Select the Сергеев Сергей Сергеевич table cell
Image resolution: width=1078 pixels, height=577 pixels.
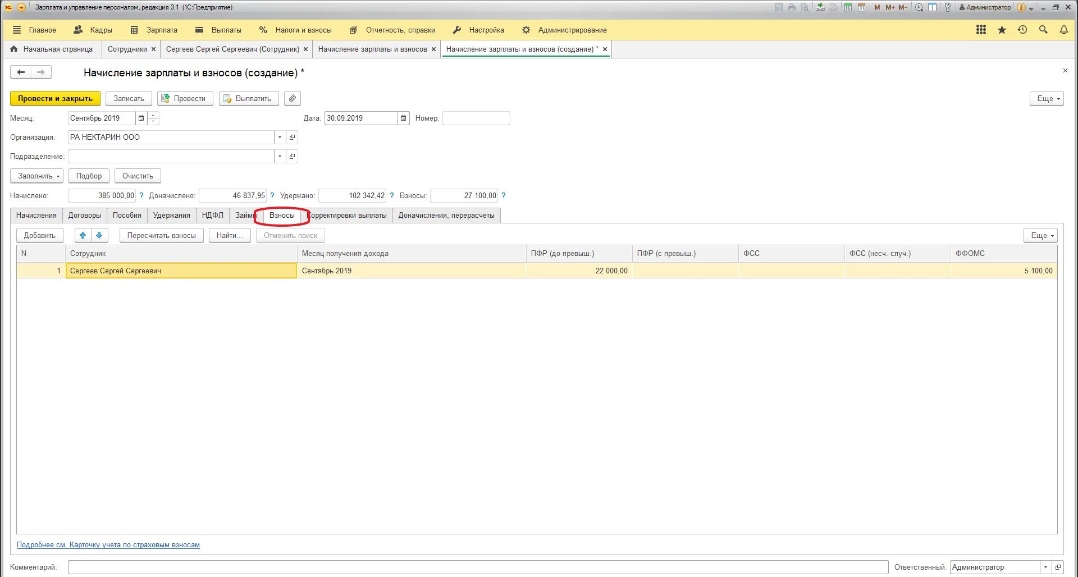click(181, 271)
